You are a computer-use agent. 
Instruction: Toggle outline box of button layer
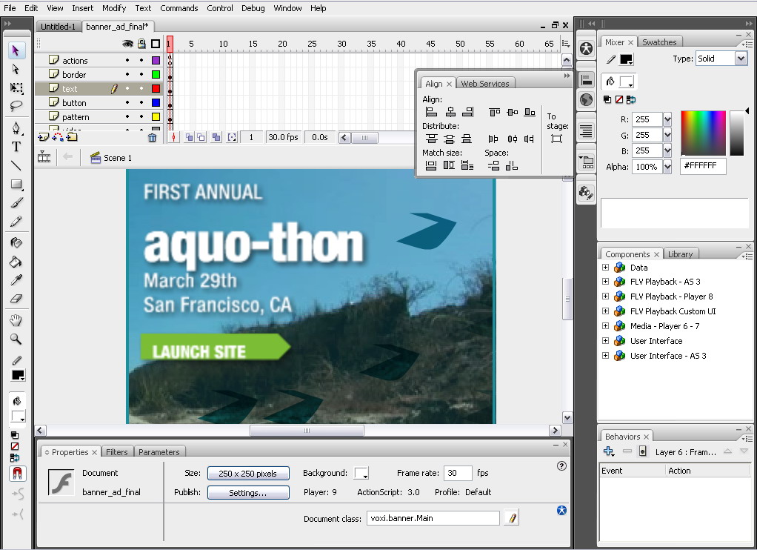point(156,102)
